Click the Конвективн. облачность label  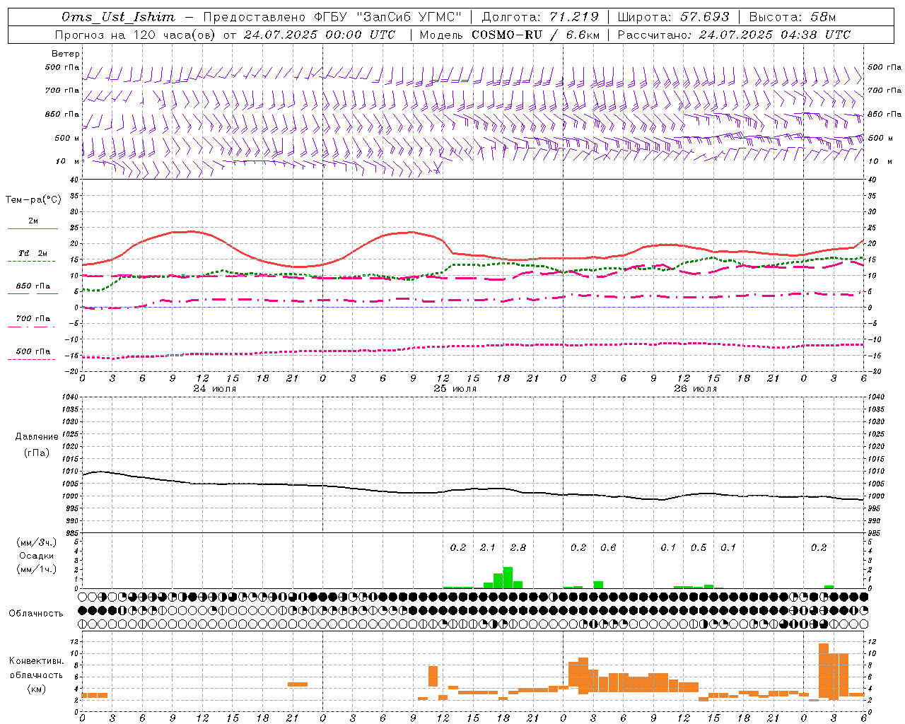point(36,667)
